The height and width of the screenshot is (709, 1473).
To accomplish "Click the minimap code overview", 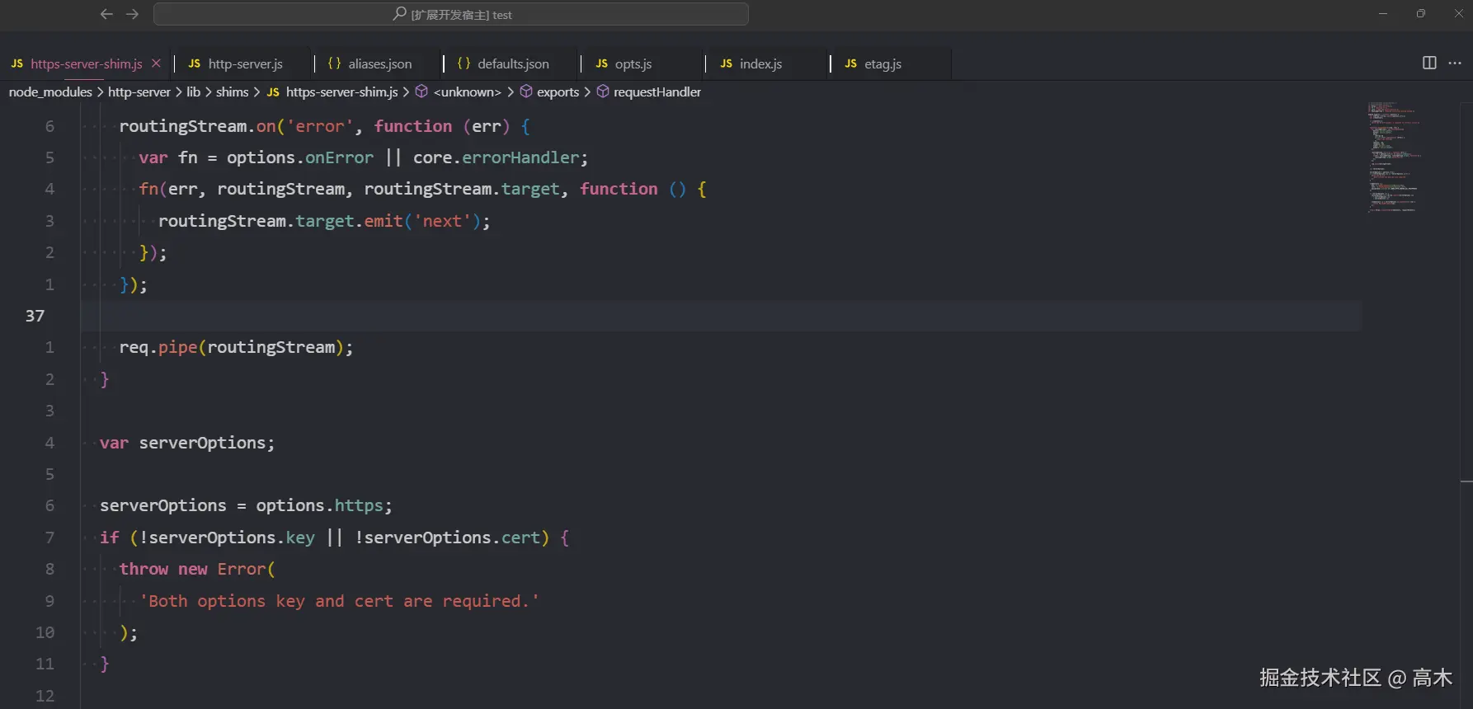I will (1395, 157).
